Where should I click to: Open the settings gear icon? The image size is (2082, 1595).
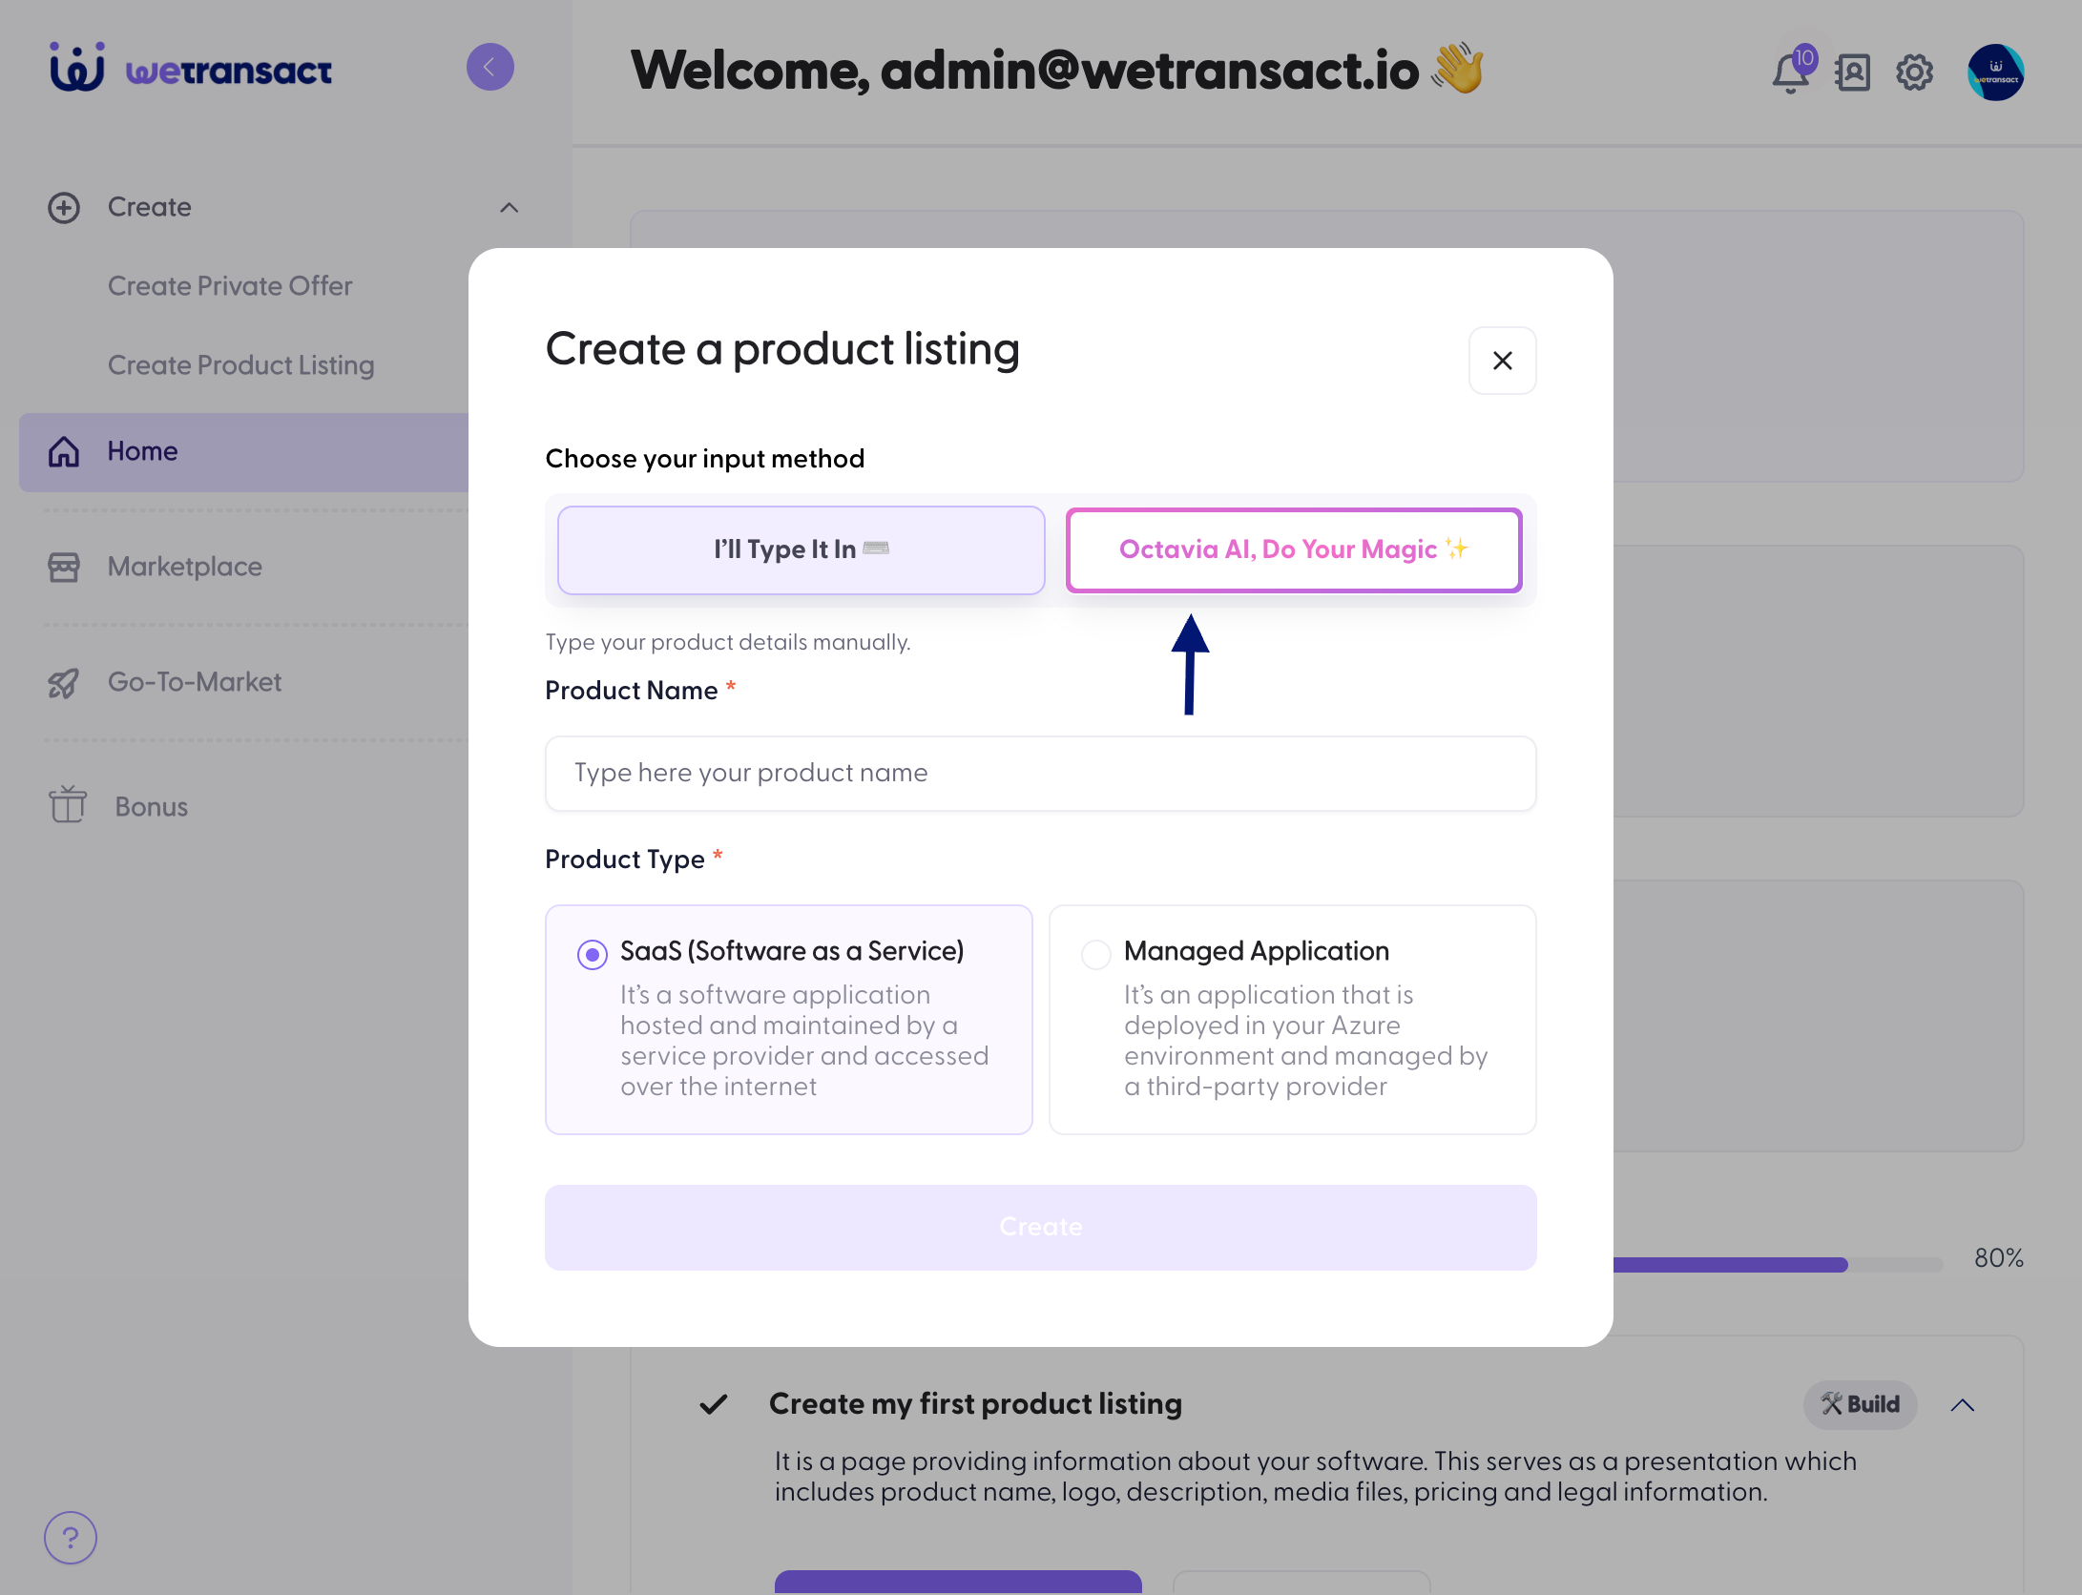click(x=1914, y=72)
